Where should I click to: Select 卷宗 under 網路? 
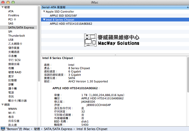click(11, 117)
